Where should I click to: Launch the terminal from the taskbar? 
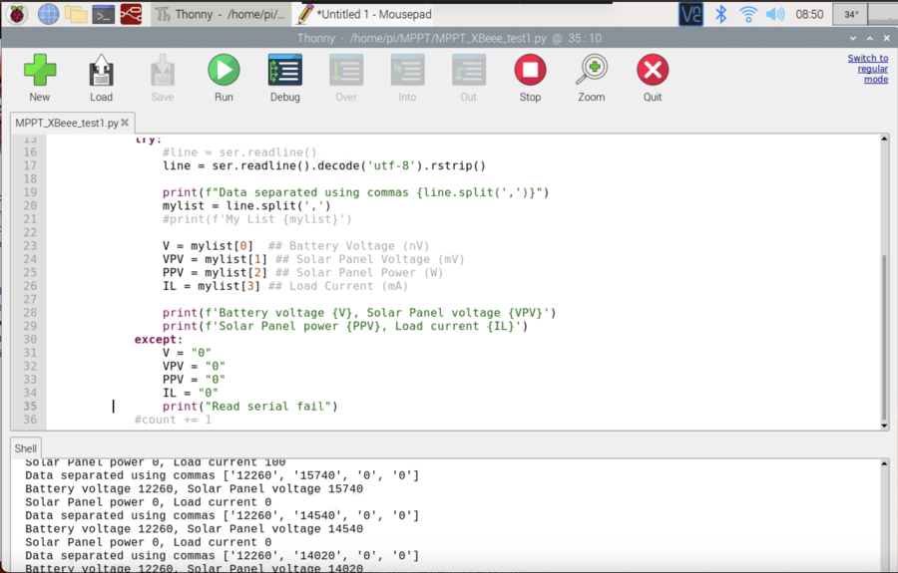103,14
